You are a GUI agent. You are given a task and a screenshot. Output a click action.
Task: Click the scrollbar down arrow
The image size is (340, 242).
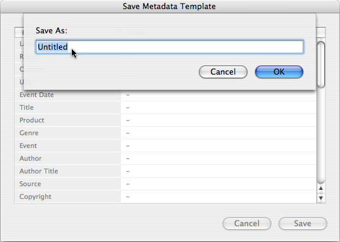pyautogui.click(x=321, y=198)
